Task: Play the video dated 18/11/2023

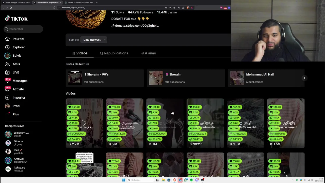Action: (286, 123)
